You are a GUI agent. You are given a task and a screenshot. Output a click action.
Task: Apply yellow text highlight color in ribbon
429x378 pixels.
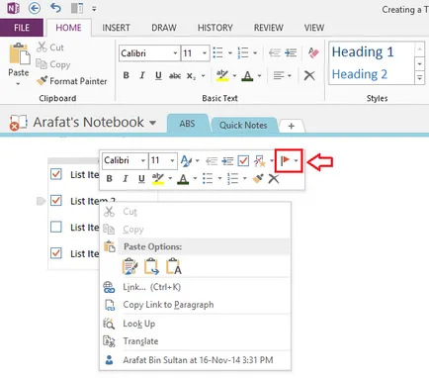[222, 76]
